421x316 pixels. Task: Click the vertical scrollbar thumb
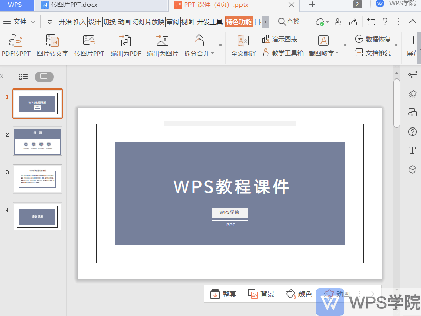pyautogui.click(x=397, y=103)
